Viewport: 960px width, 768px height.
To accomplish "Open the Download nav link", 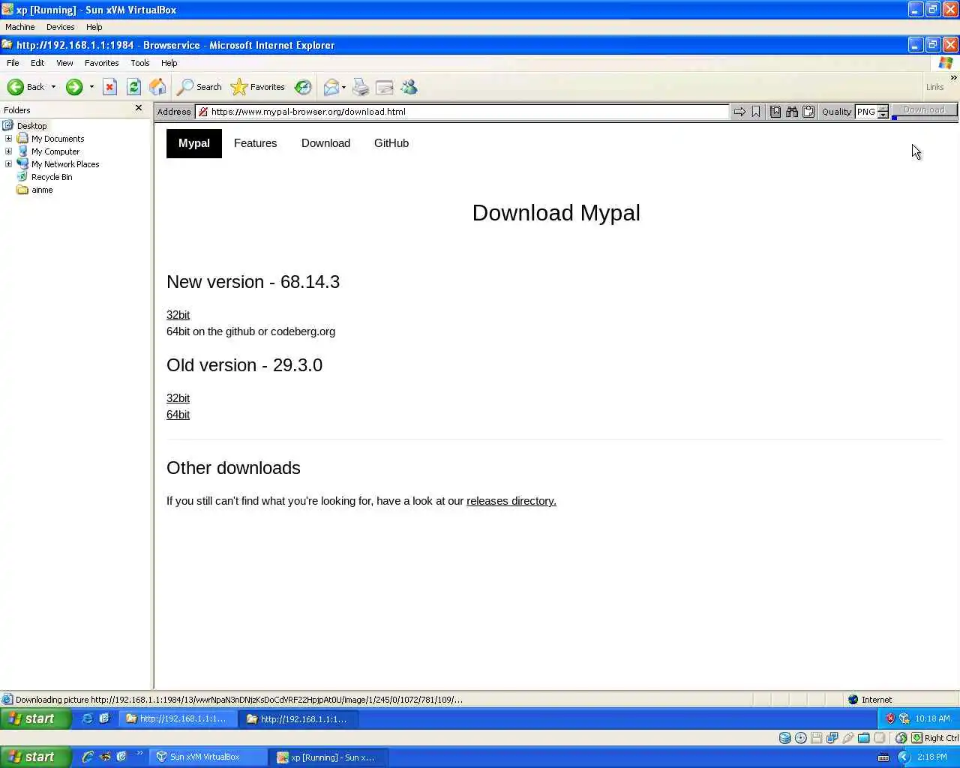I will pyautogui.click(x=325, y=143).
